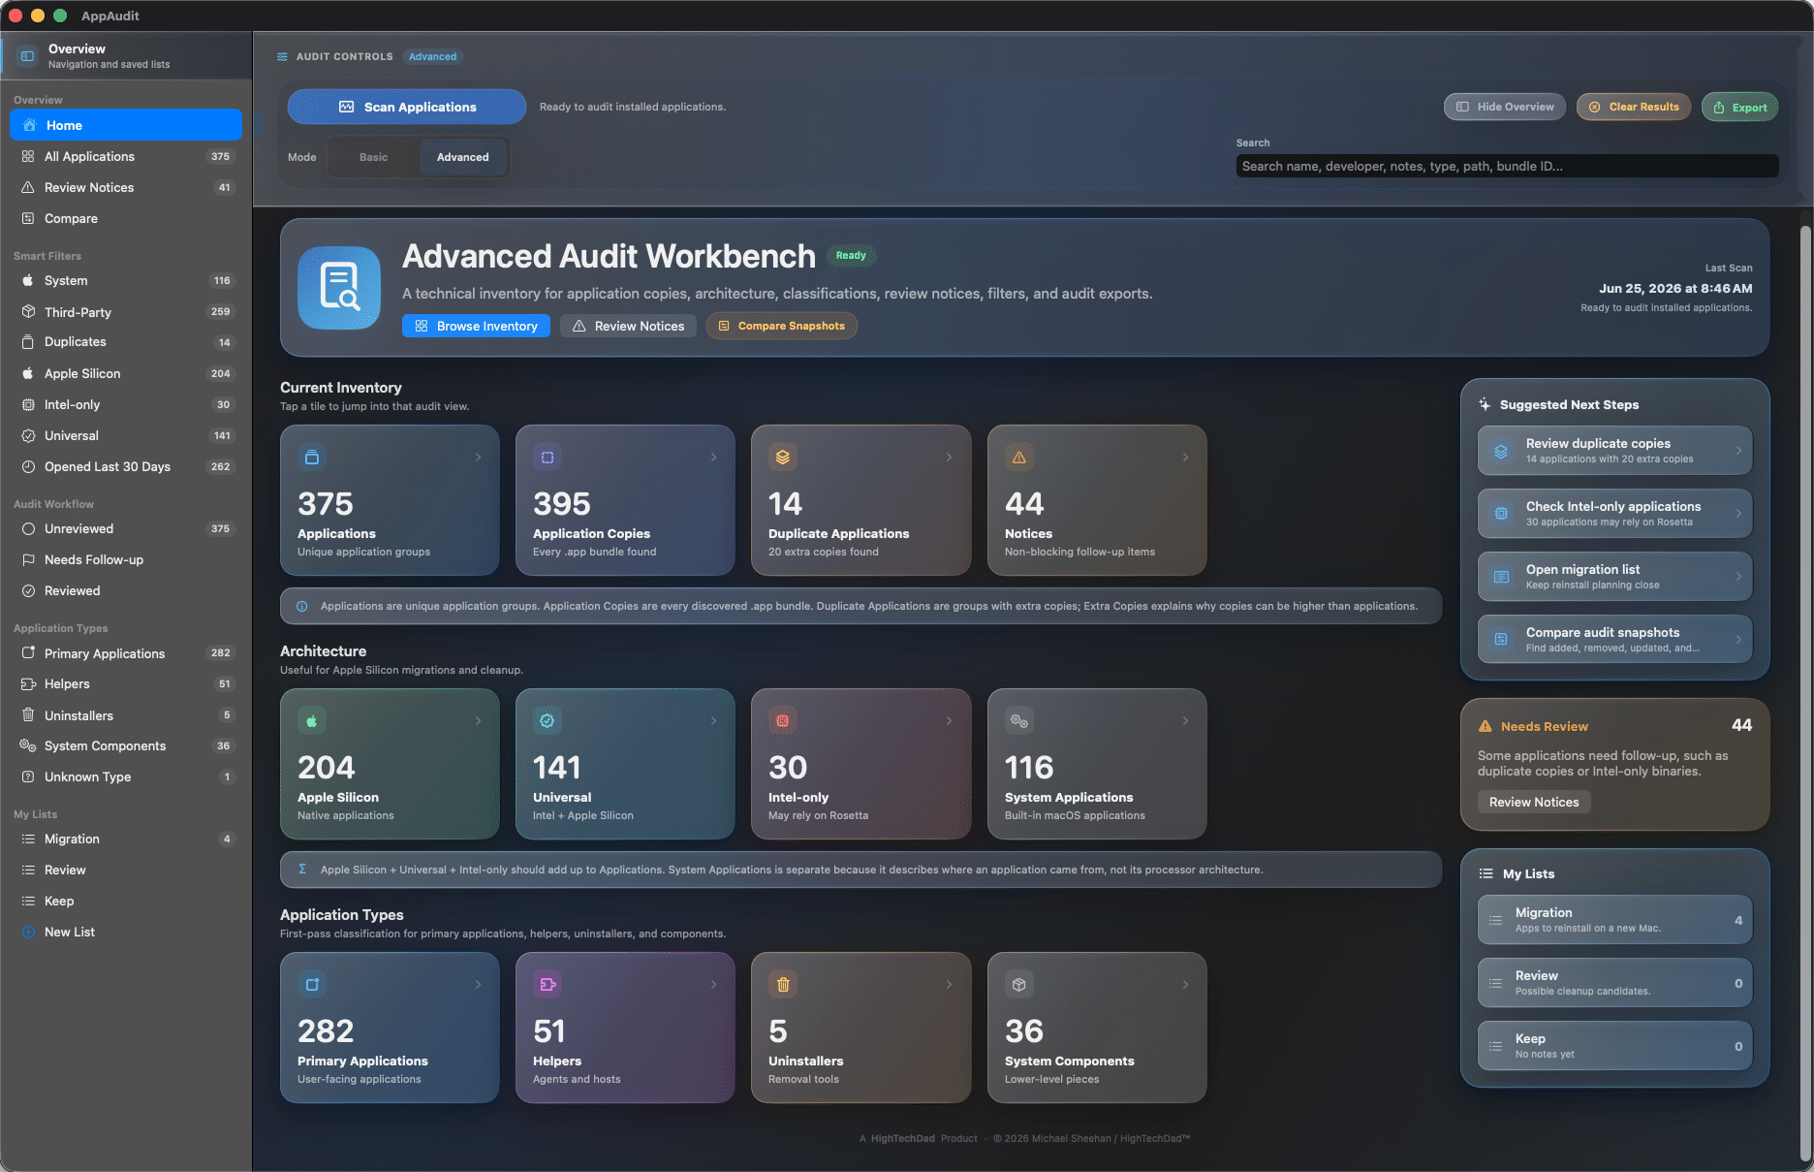1814x1172 pixels.
Task: Click the Notices tile warning icon
Action: point(1019,458)
